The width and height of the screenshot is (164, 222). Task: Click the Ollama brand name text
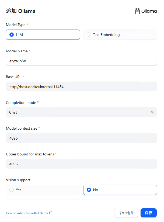149,11
